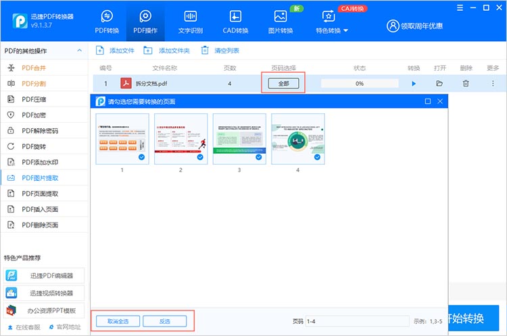
Task: Click 领取周年优惠 account link
Action: (415, 26)
